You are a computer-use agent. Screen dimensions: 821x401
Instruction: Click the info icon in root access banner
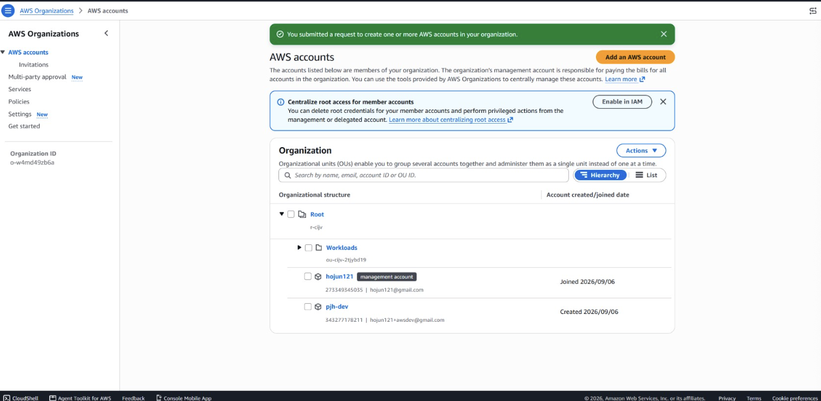[280, 102]
